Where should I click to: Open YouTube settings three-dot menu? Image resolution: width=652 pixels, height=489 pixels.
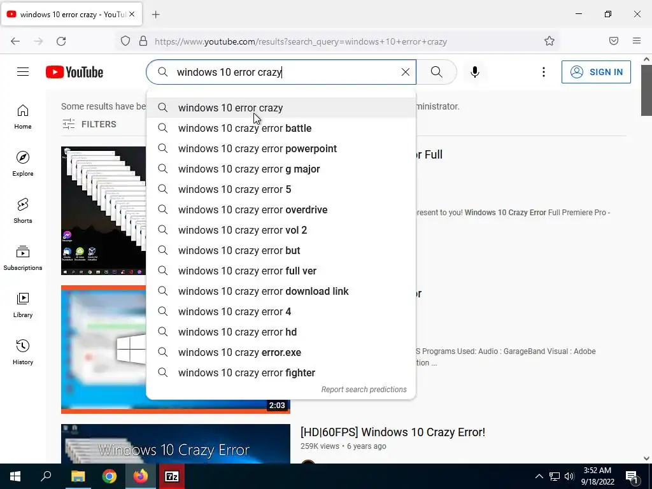coord(544,72)
